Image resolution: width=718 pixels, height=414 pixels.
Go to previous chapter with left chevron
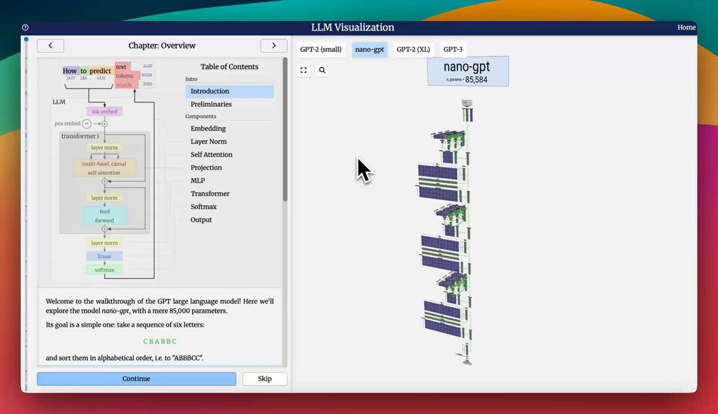coord(50,45)
